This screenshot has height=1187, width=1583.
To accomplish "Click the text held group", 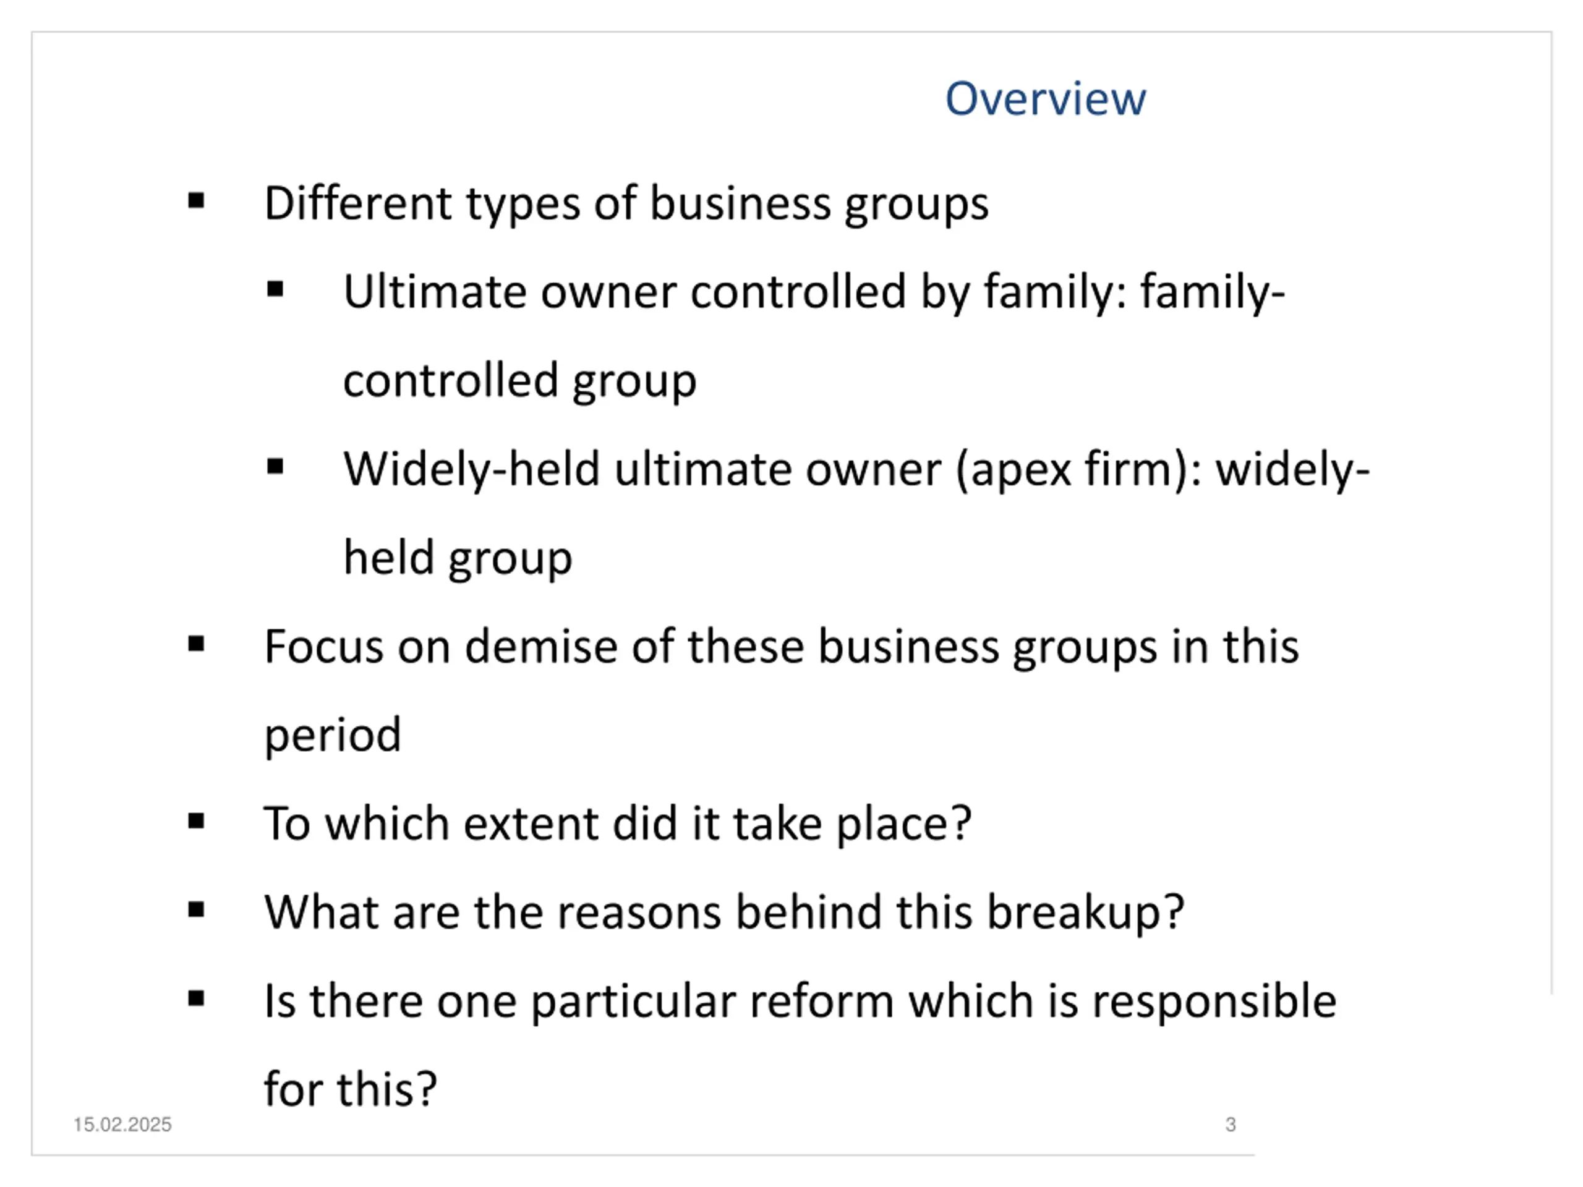I will [458, 559].
